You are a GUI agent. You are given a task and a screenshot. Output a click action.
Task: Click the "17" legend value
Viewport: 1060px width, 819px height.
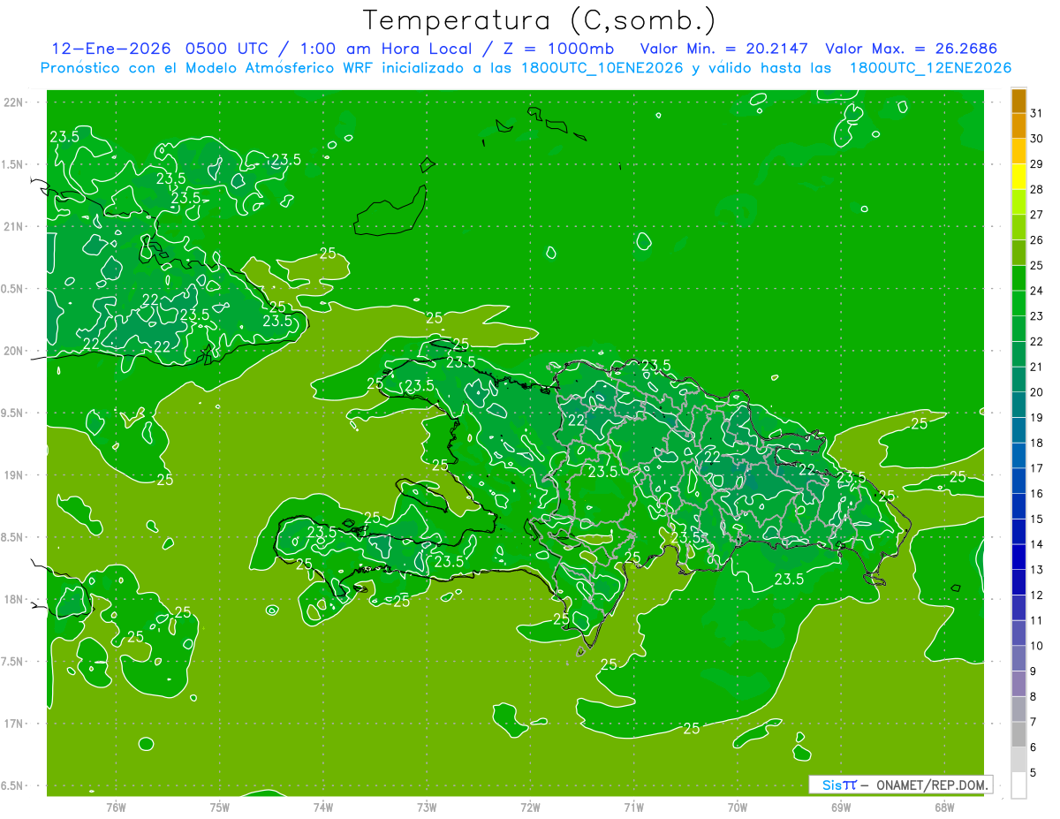(1036, 468)
